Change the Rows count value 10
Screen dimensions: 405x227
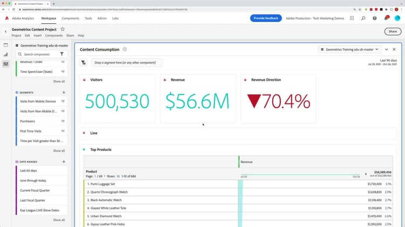click(x=118, y=176)
